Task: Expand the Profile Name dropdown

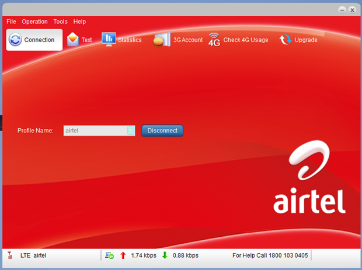Action: tap(131, 131)
